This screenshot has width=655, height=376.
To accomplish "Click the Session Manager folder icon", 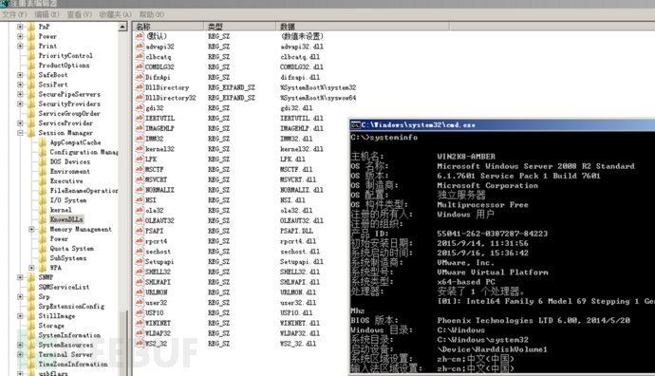I will 31,133.
